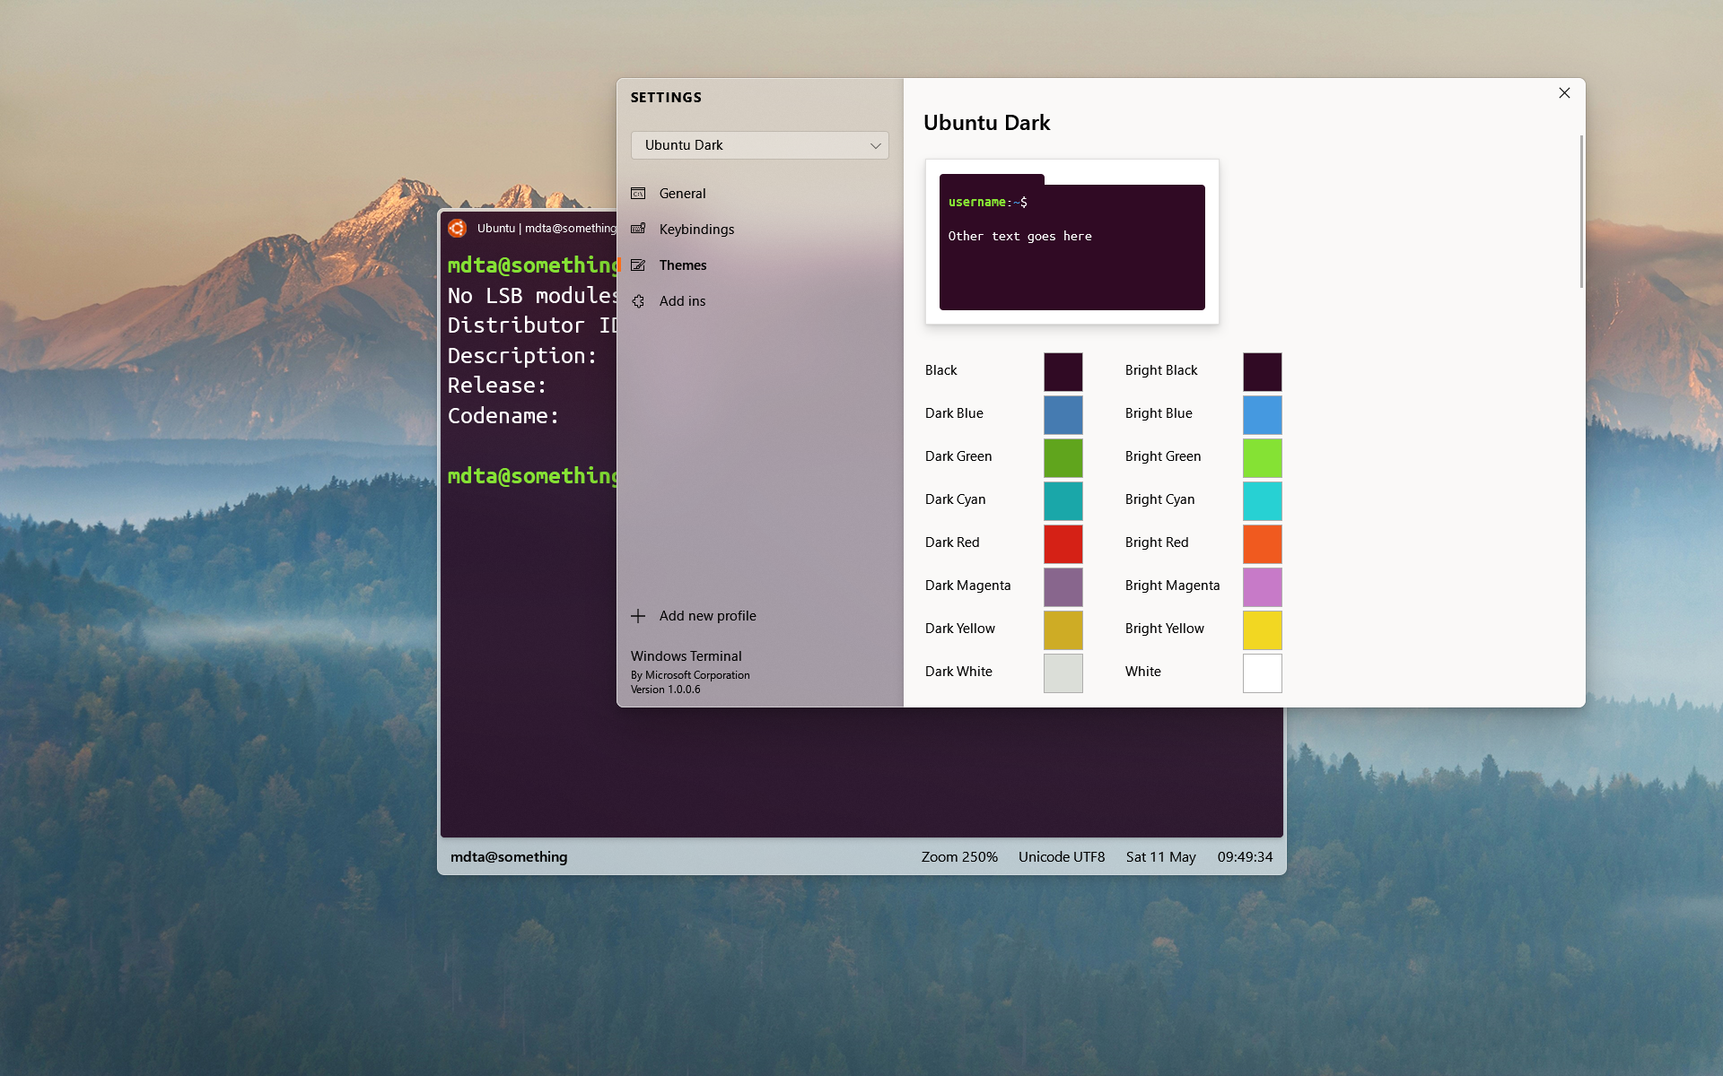Choose the Bright Magenta color swatch
The image size is (1723, 1076).
click(x=1262, y=586)
